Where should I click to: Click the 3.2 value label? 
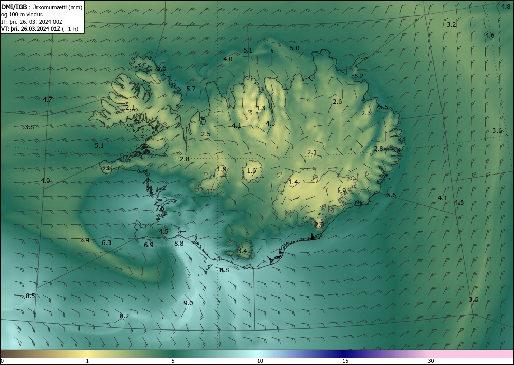pyautogui.click(x=451, y=25)
